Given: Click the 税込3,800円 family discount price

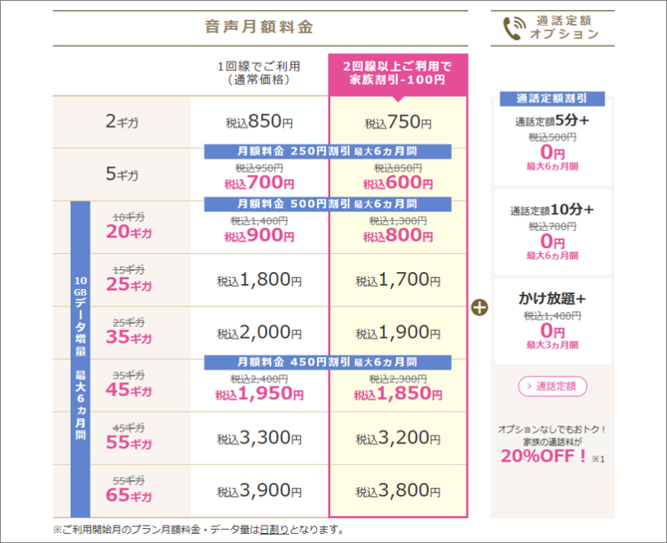Looking at the screenshot, I should coord(398,490).
